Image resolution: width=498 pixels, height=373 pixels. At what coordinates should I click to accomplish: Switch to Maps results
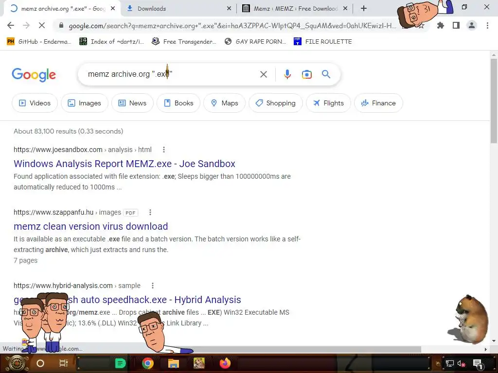[225, 103]
